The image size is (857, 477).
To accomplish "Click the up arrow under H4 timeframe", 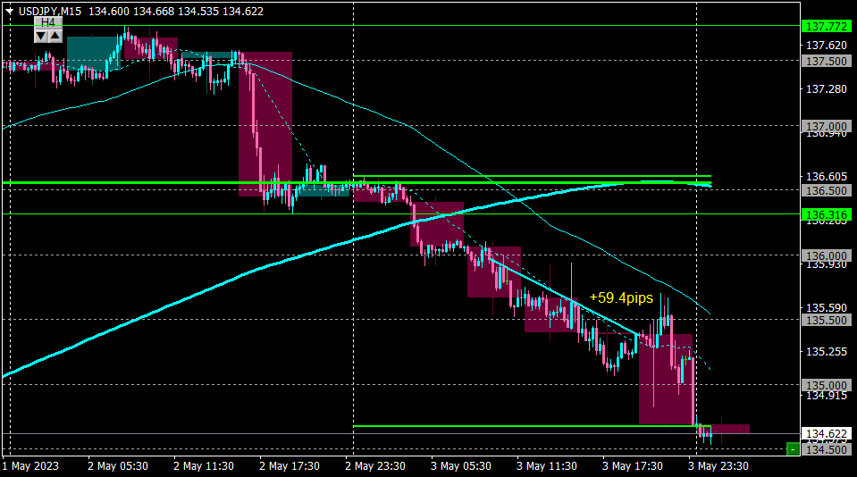I will coord(55,36).
